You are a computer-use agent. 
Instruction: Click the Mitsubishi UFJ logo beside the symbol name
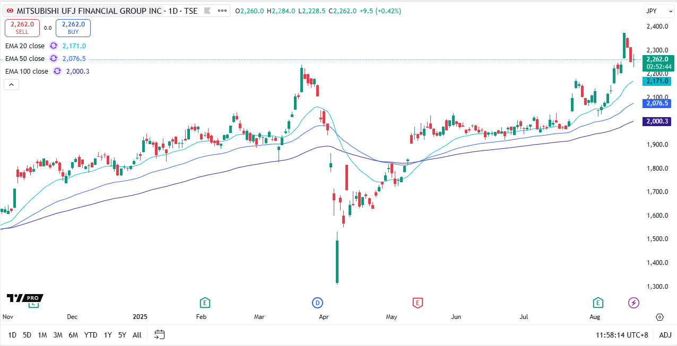[x=10, y=11]
